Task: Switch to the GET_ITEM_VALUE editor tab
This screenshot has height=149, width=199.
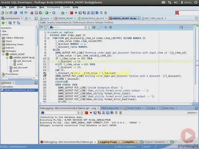Action: (x=154, y=18)
